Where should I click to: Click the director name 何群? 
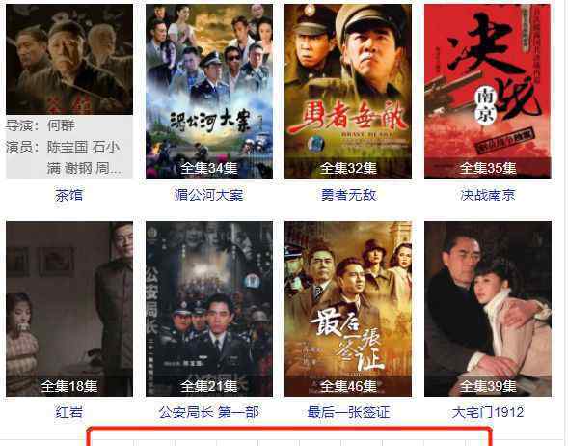[x=61, y=125]
